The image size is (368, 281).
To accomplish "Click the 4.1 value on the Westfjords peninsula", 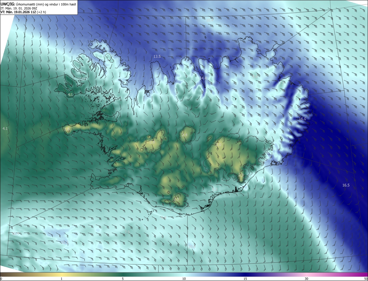I will pyautogui.click(x=70, y=94).
